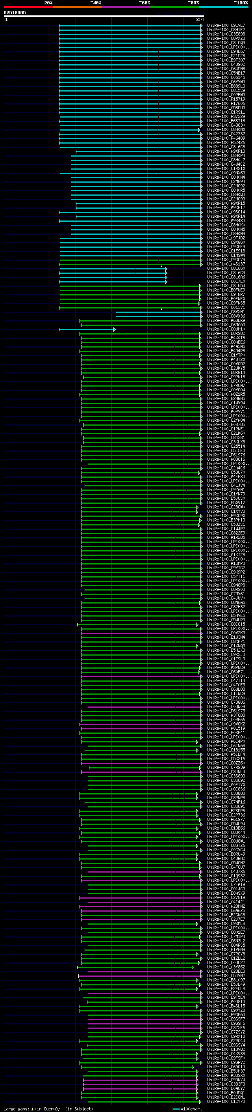The height and width of the screenshot is (1112, 252).
Task: Select the UniRef100_A9TJD2 hit label
Action: point(226,238)
